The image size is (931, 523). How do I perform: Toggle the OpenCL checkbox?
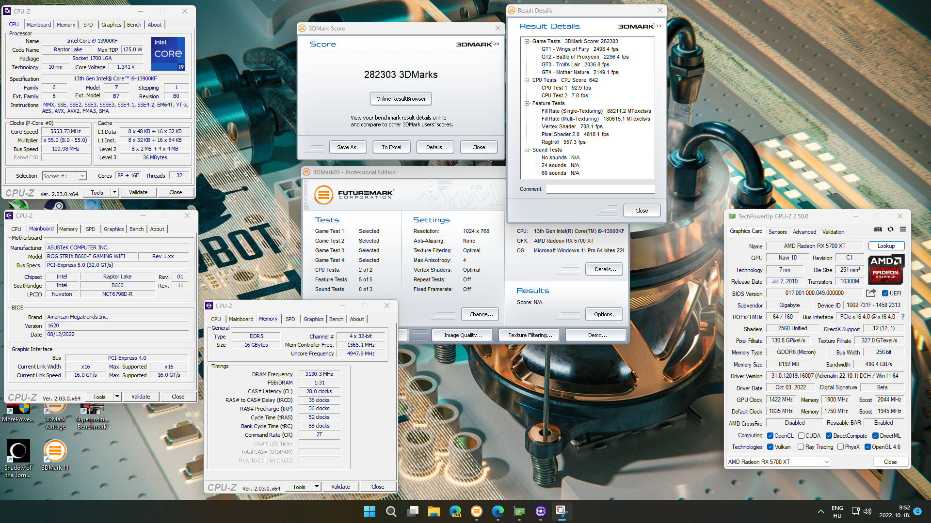coord(770,436)
